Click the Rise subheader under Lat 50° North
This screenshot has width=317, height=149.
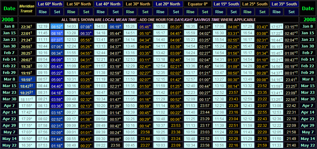click(71, 12)
